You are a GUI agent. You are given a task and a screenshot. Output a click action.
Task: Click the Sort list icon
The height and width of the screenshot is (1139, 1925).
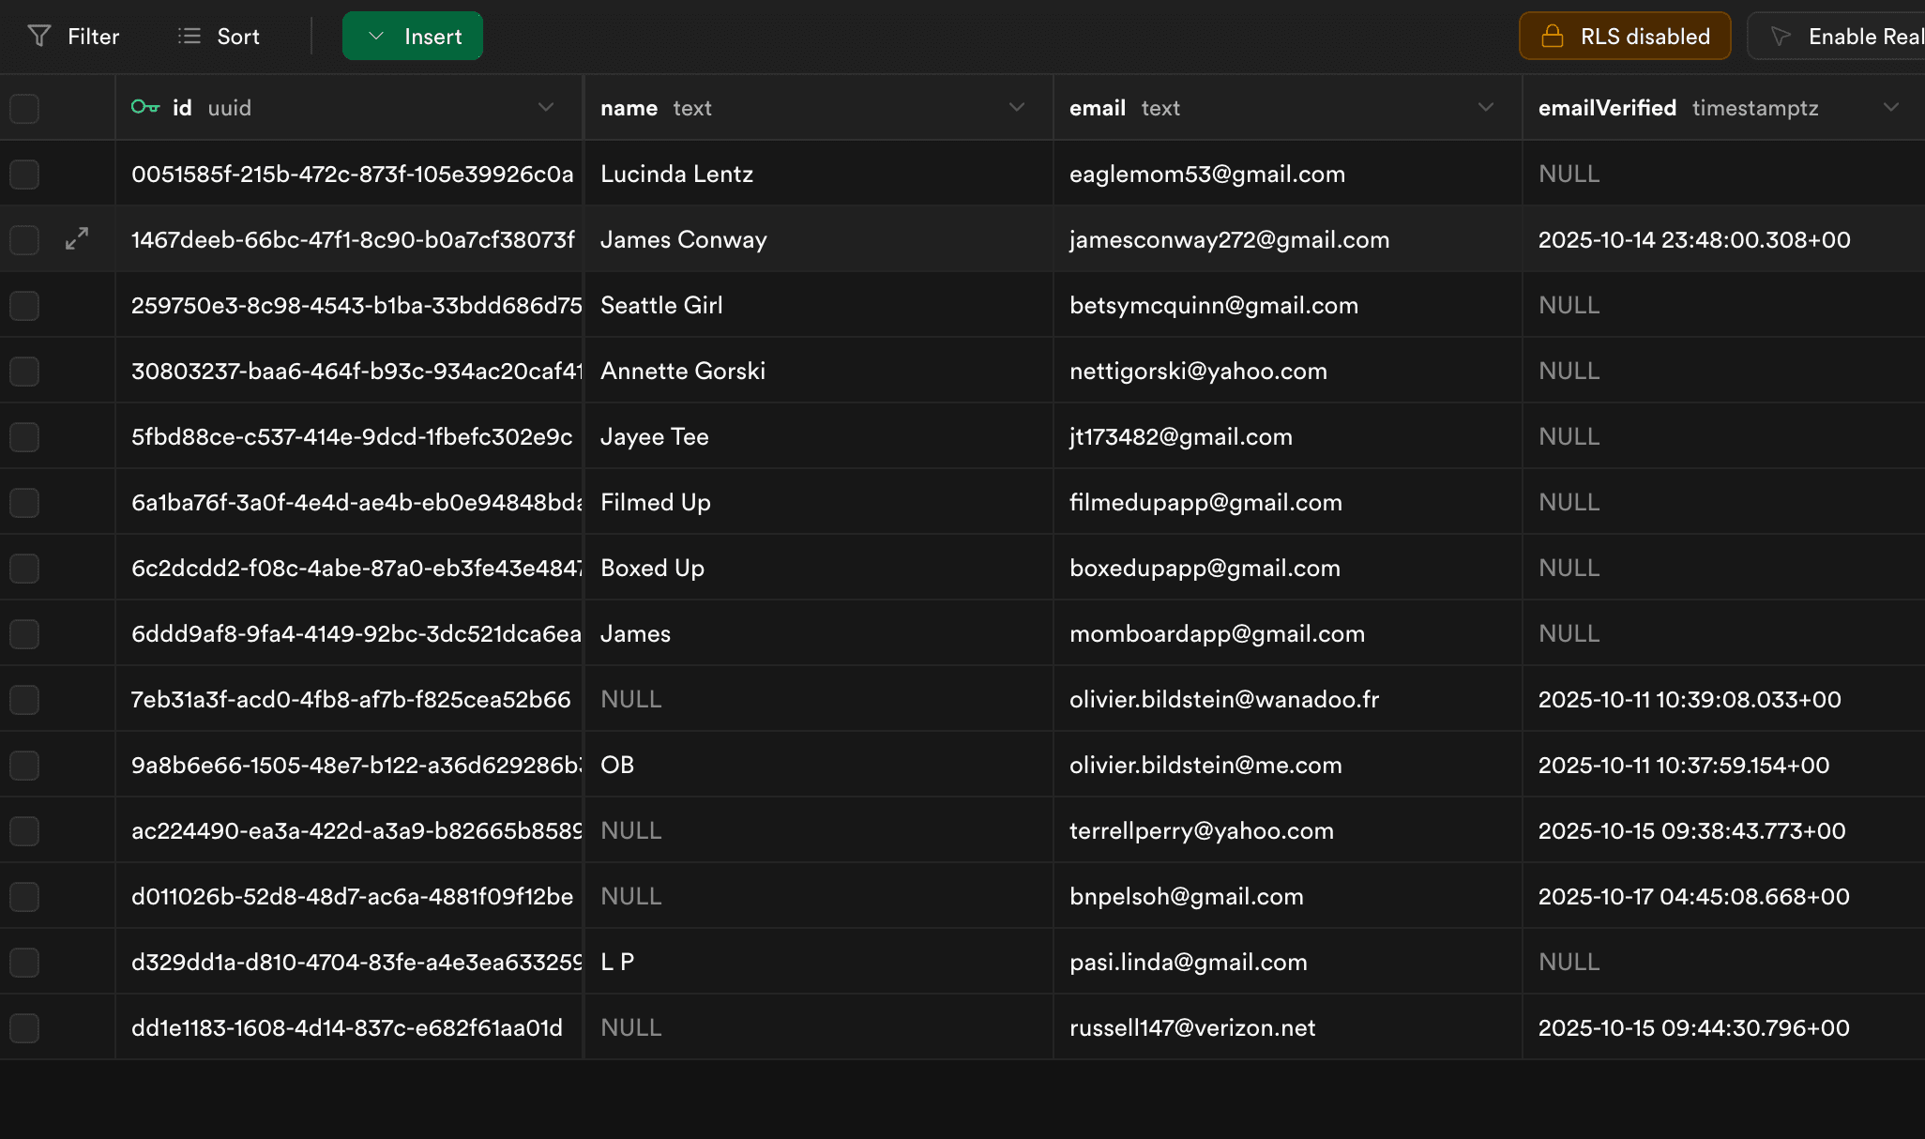pyautogui.click(x=189, y=36)
